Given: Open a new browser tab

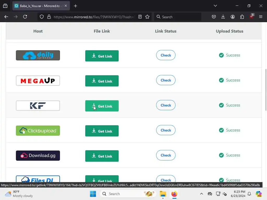Looking at the screenshot, I should coord(75,6).
